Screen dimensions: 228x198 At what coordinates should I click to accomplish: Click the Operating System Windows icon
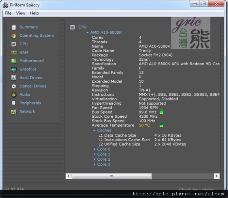pos(14,36)
